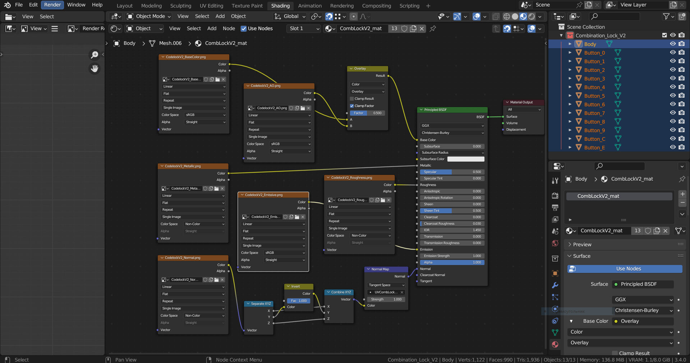Screen dimensions: 690x363
Task: Click the Subsurface Color white swatch
Action: pyautogui.click(x=466, y=159)
